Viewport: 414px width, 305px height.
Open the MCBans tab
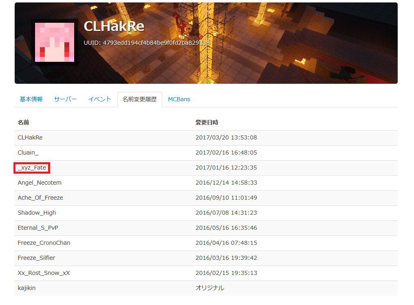(x=179, y=99)
